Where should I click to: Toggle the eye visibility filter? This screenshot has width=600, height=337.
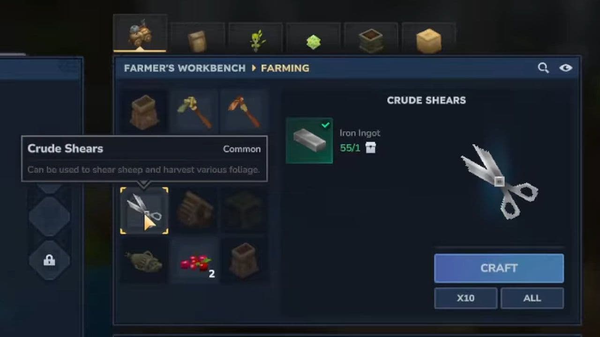pos(566,68)
